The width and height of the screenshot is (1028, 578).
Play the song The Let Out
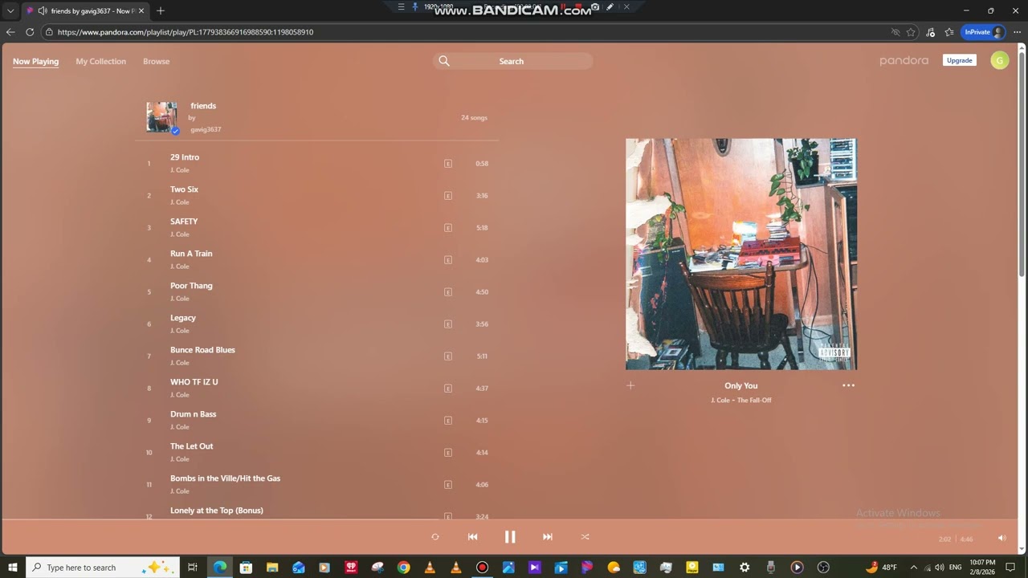coord(191,446)
